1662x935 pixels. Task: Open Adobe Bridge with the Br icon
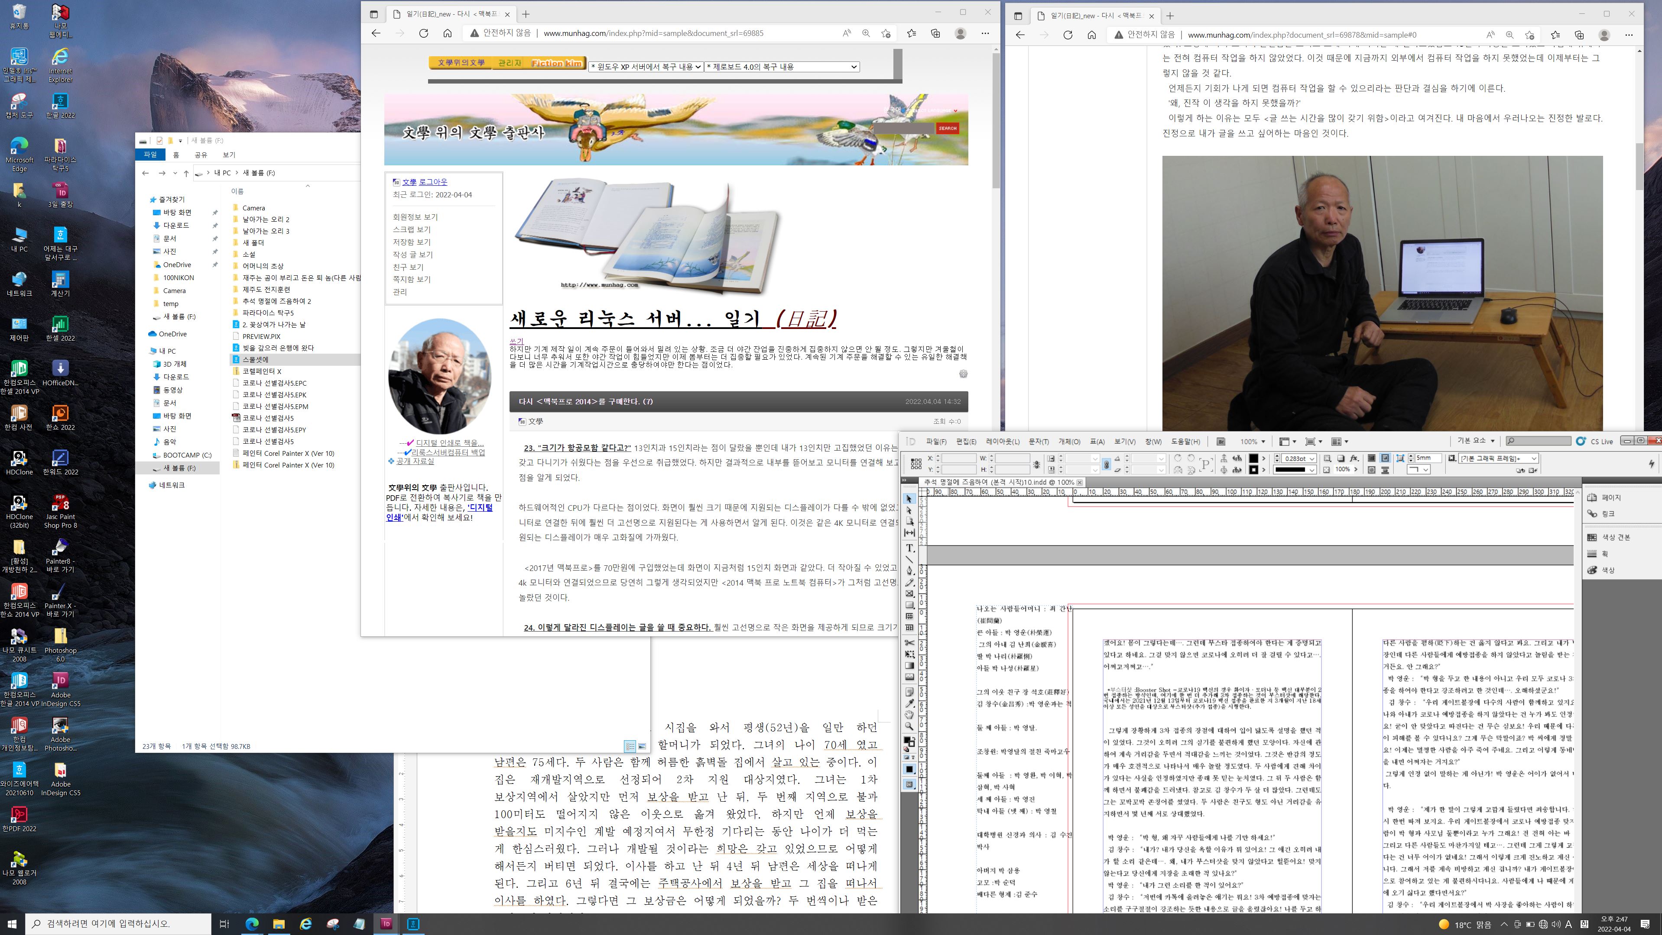1221,442
